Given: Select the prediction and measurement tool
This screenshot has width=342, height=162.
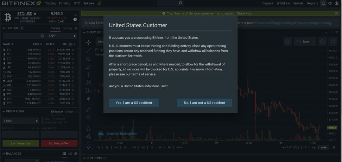Looking at the screenshot, I should (x=88, y=90).
